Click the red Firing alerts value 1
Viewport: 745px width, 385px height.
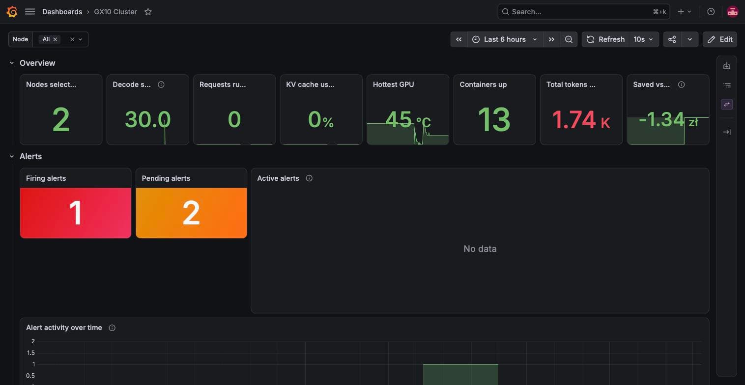(x=76, y=213)
